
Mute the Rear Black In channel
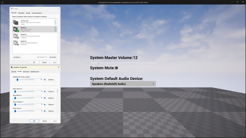45,98
